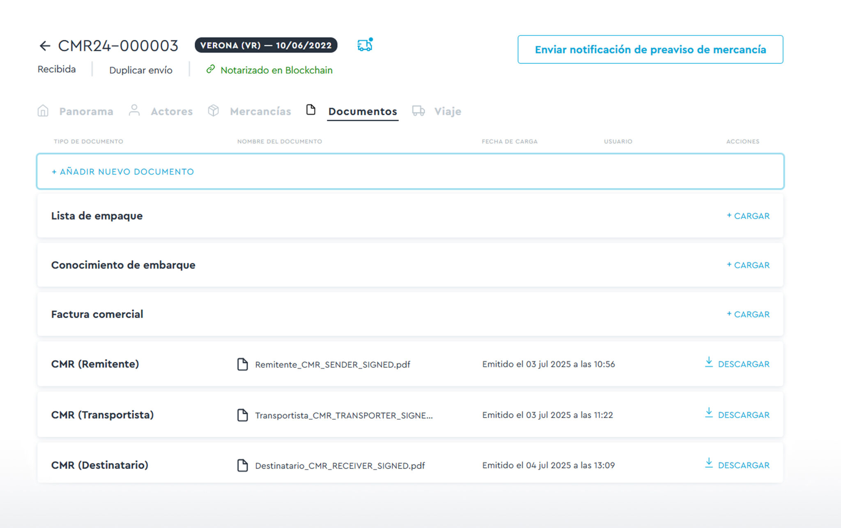Click the back arrow beside CMR24-000003

pos(44,46)
